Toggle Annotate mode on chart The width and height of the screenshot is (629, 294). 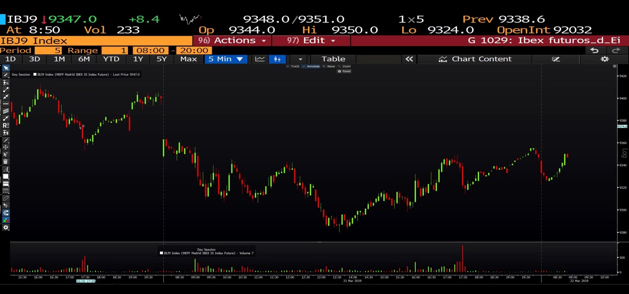coord(311,66)
